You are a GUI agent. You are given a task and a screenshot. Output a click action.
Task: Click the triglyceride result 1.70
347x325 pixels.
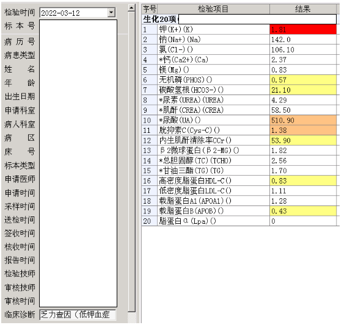tap(303, 171)
